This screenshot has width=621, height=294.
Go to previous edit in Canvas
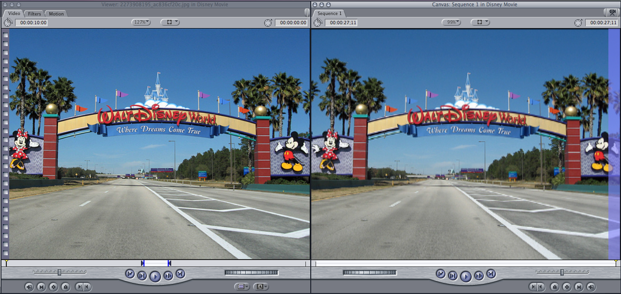click(441, 274)
